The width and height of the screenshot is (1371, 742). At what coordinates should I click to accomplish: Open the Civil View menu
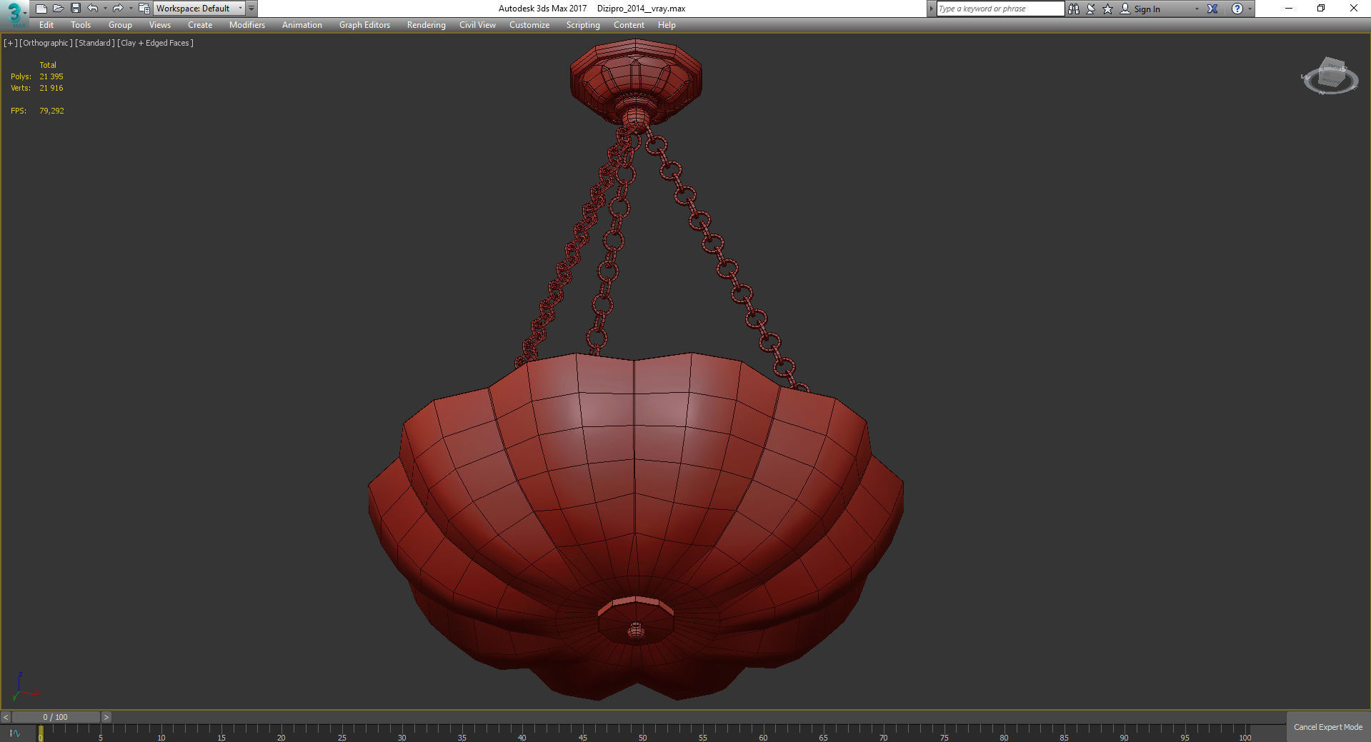coord(477,25)
